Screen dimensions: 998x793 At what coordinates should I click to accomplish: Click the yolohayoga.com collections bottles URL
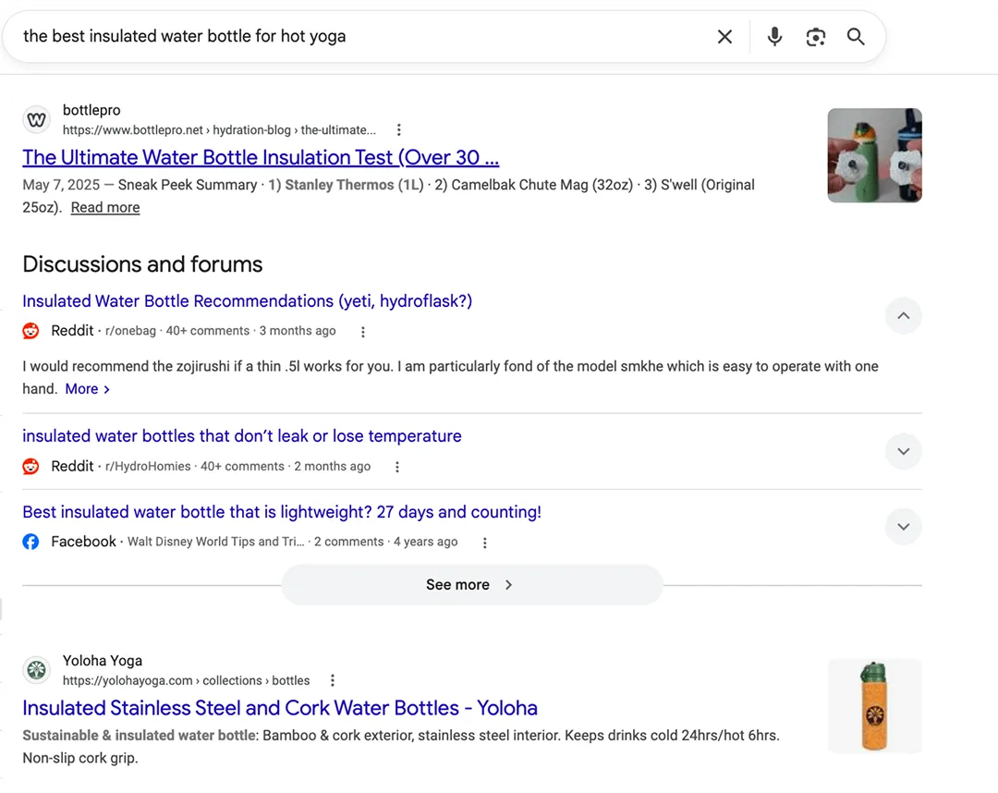[186, 680]
